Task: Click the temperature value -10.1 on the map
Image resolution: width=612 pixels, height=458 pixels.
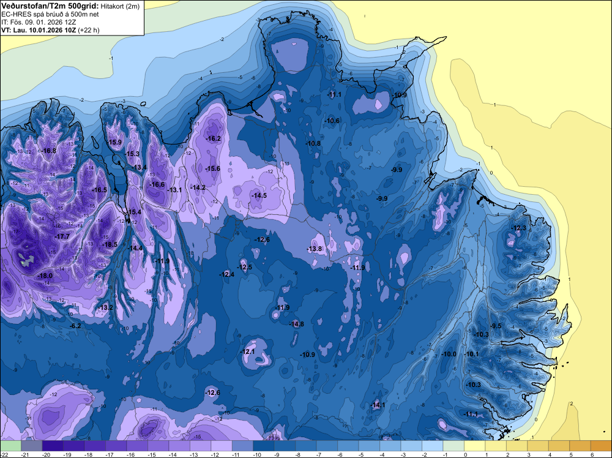Action: 472,354
